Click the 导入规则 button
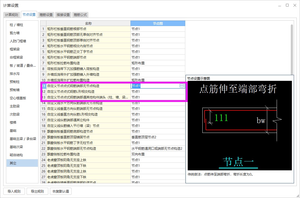 pyautogui.click(x=14, y=191)
